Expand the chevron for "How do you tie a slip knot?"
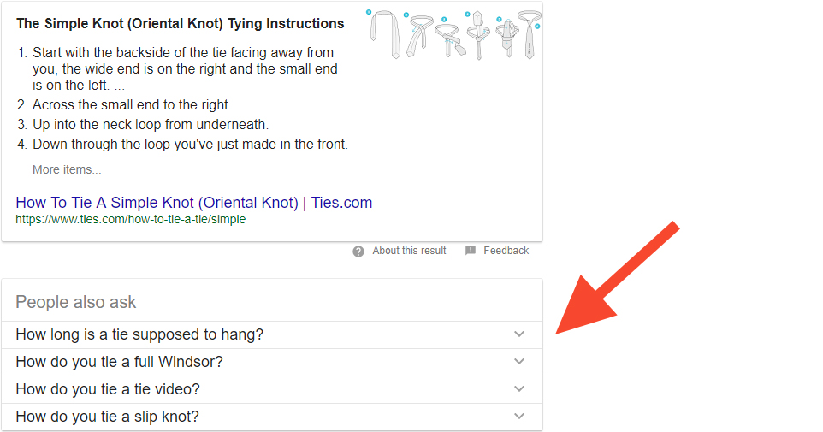 pyautogui.click(x=519, y=416)
